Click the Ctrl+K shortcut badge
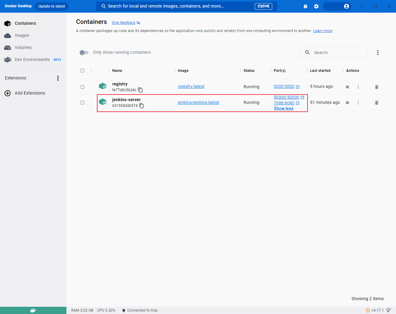Viewport: 396px width, 314px height. pos(263,6)
